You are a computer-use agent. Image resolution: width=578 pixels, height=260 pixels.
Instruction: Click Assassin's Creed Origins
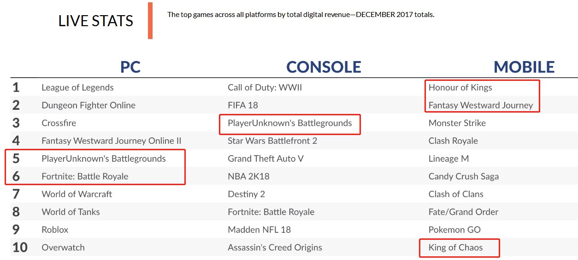[275, 247]
